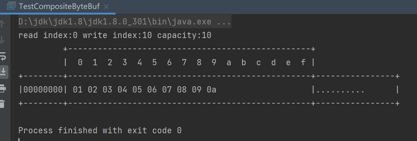Click the Down the Stack Trace arrow
Screen dimensions: 417x141
[x=2, y=40]
